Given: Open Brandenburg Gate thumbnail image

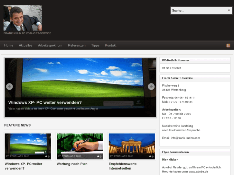Looking at the screenshot, I should pos(132,146).
